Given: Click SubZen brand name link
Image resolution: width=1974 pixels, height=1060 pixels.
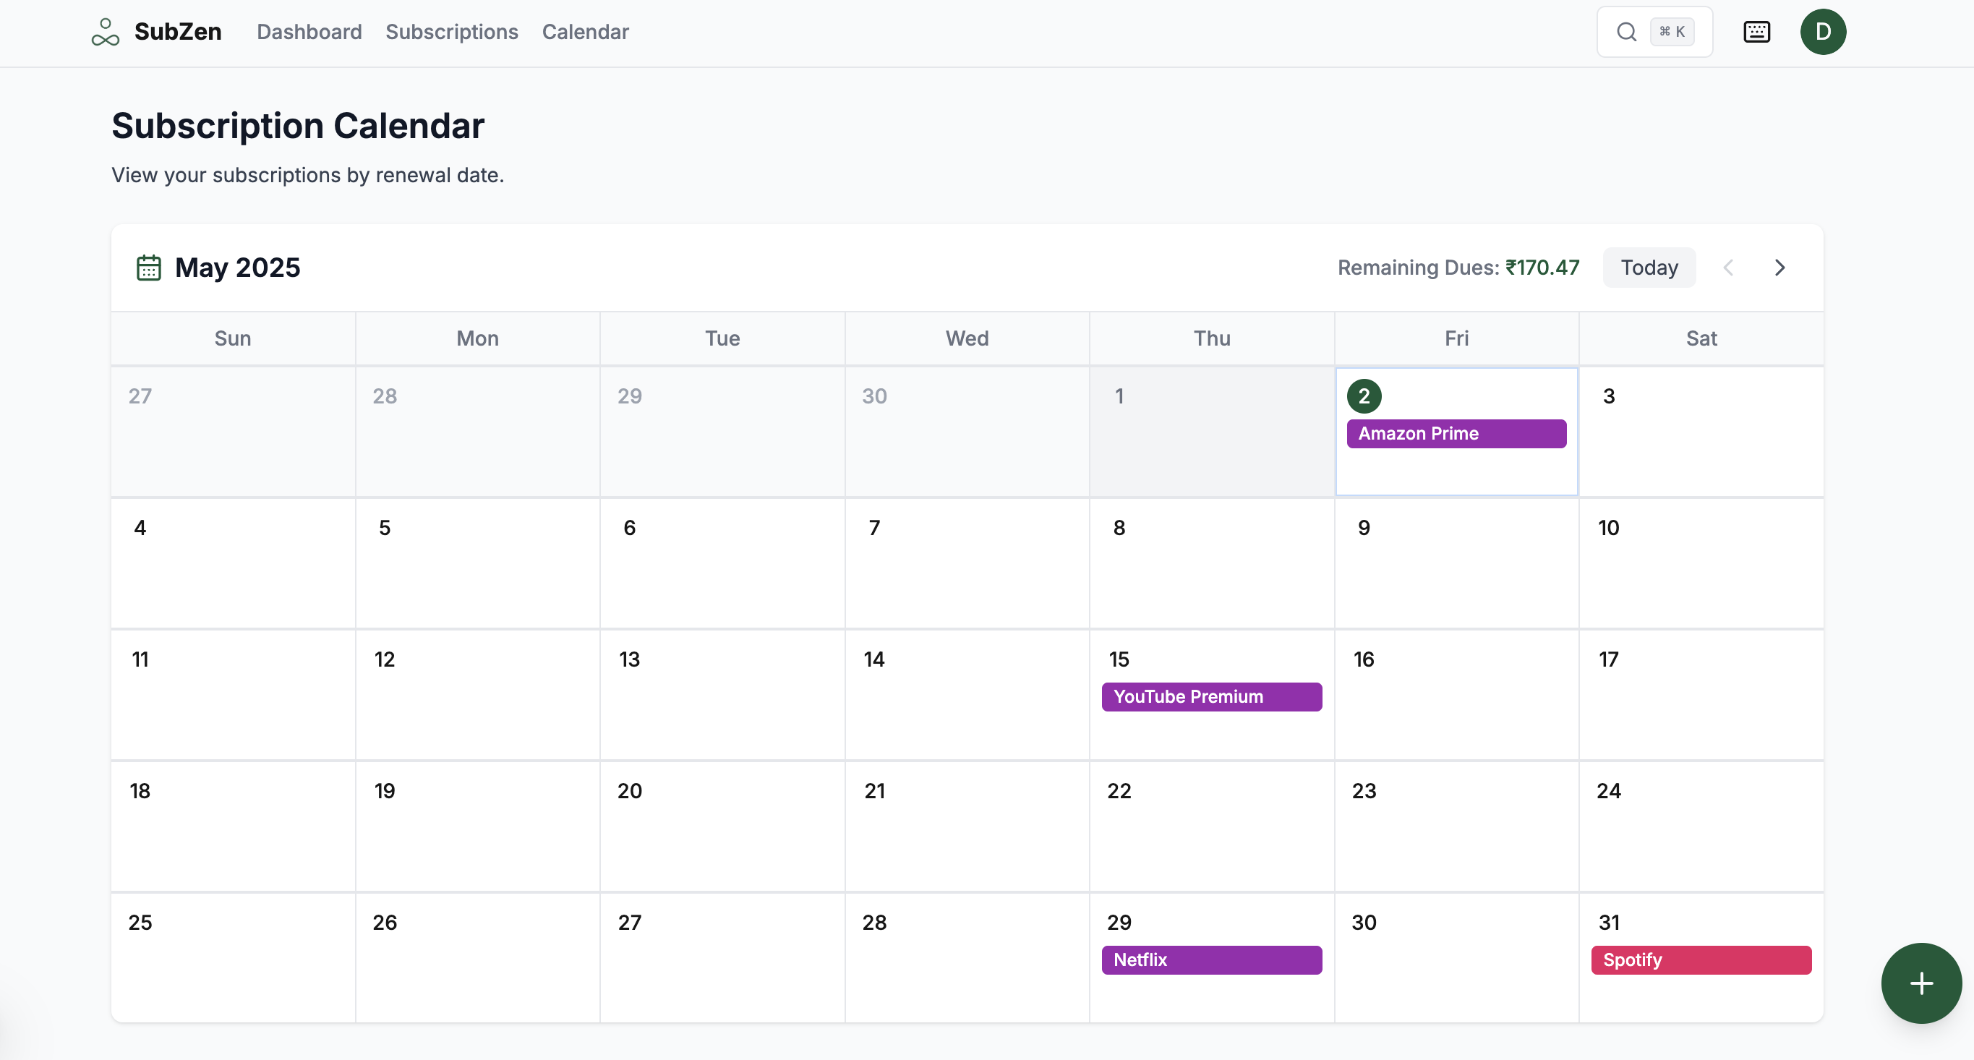Looking at the screenshot, I should pyautogui.click(x=178, y=33).
